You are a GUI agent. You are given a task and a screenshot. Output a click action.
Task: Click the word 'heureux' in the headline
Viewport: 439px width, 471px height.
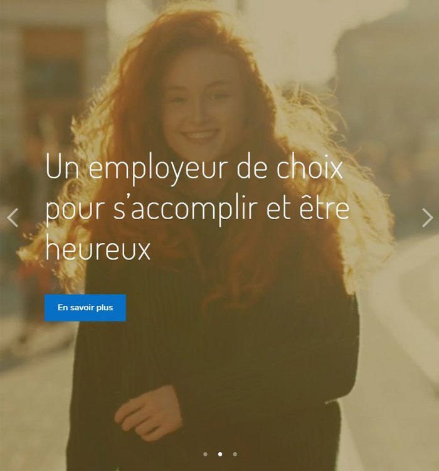(x=98, y=247)
